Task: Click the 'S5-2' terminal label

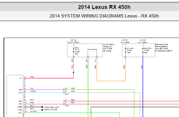Action: [21, 104]
